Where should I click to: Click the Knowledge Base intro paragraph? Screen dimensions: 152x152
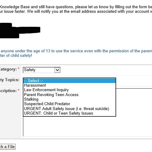76,9
